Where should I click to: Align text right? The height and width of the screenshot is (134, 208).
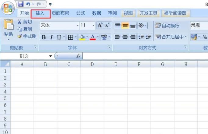click(x=133, y=37)
